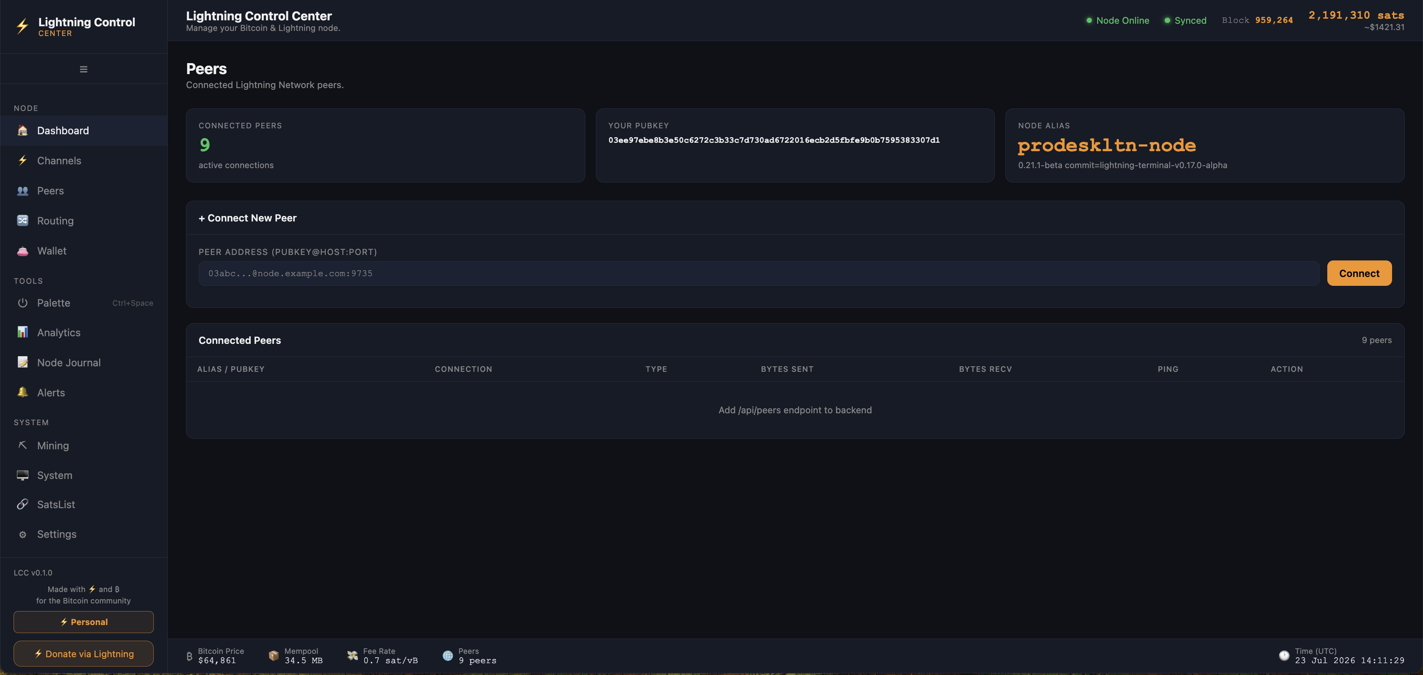Viewport: 1423px width, 675px height.
Task: Click the Settings gear icon
Action: (x=22, y=534)
